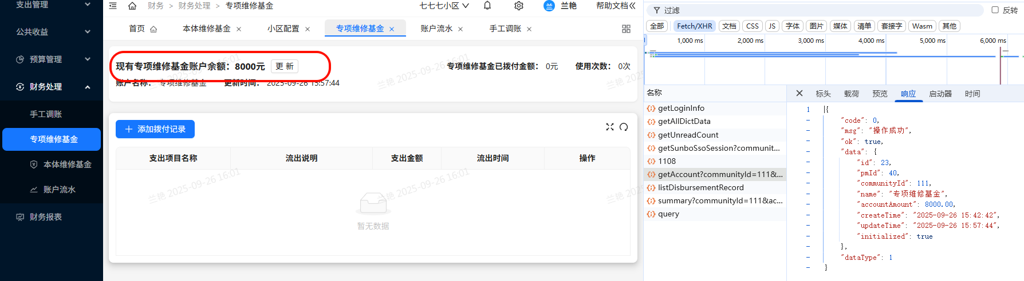The height and width of the screenshot is (281, 1024).
Task: Open 标头 tab in request details
Action: [x=823, y=94]
